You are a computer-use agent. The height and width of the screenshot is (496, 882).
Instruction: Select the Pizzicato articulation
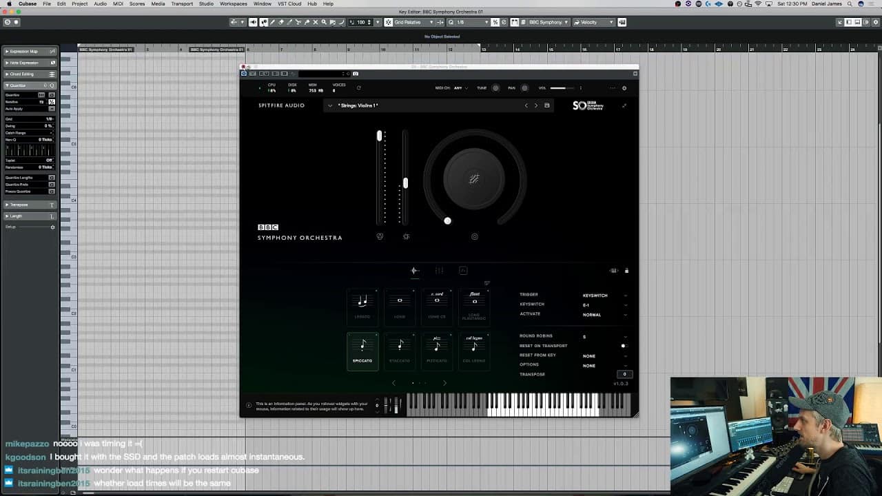pos(437,351)
